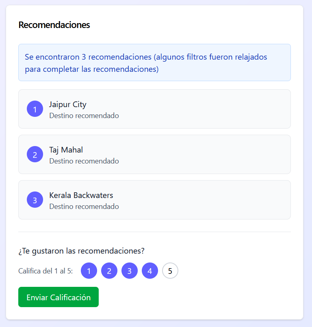Click 'Destino recomendado' under Kerala Backwaters
Image resolution: width=312 pixels, height=327 pixels.
point(84,207)
